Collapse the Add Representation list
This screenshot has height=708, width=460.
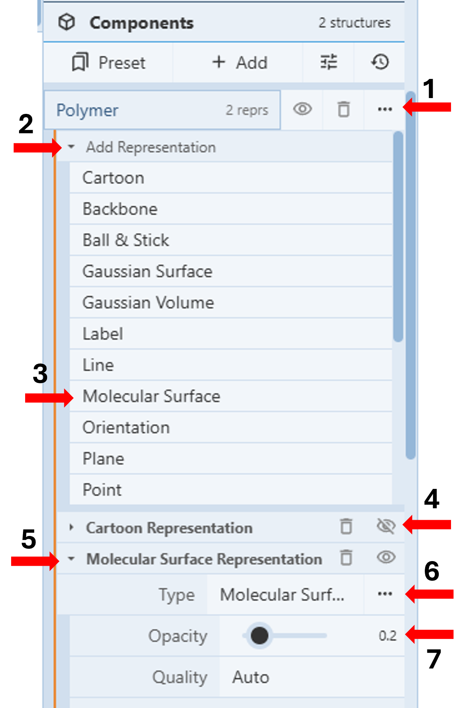click(x=71, y=147)
